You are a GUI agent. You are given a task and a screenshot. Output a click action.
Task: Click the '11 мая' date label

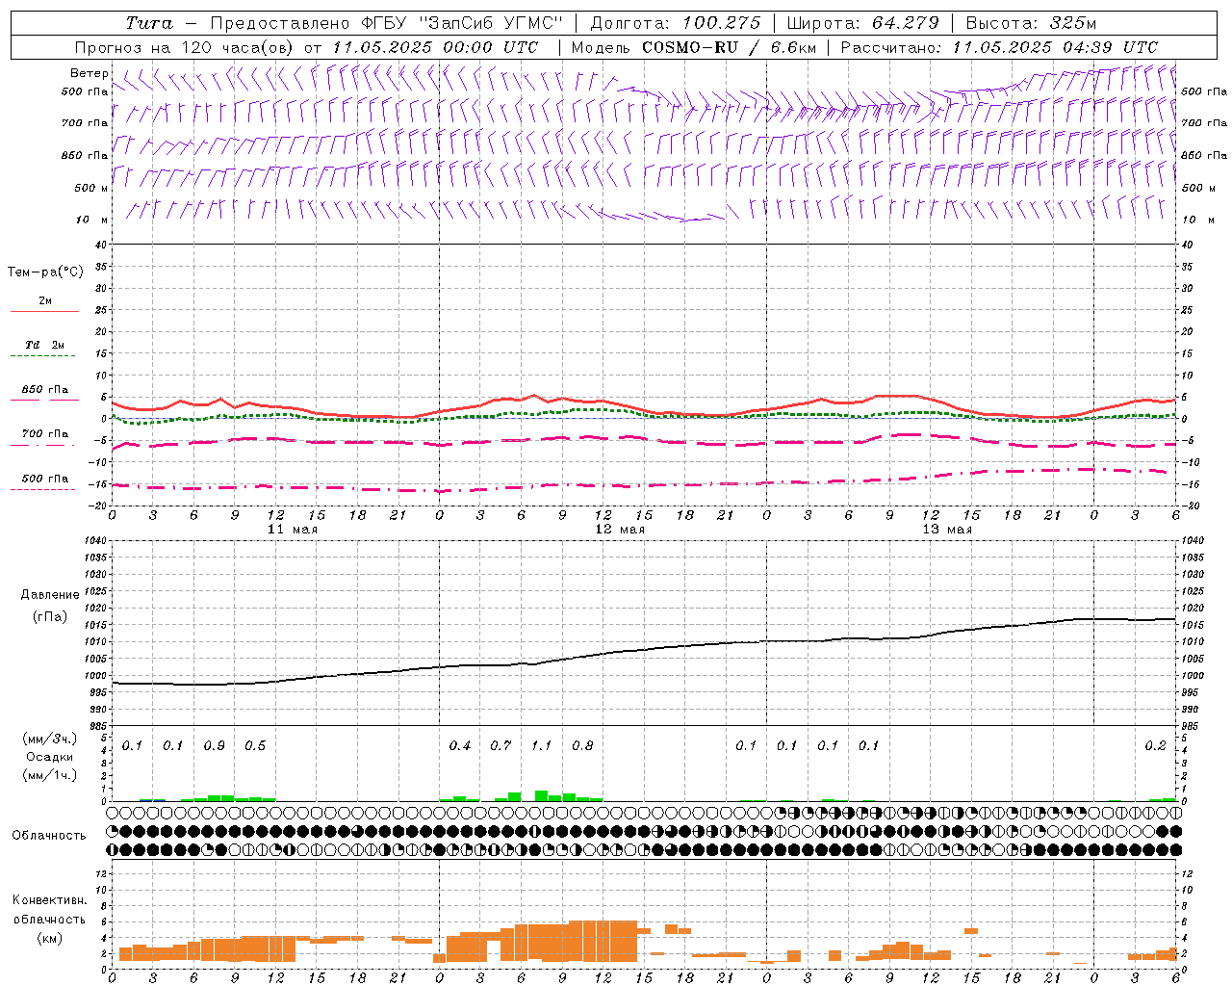tap(293, 530)
